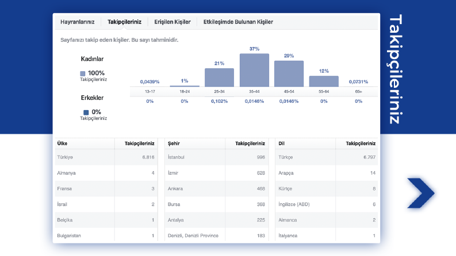Screen dimensions: 456x256
Task: Click the Erkekler heading
Action: click(92, 98)
